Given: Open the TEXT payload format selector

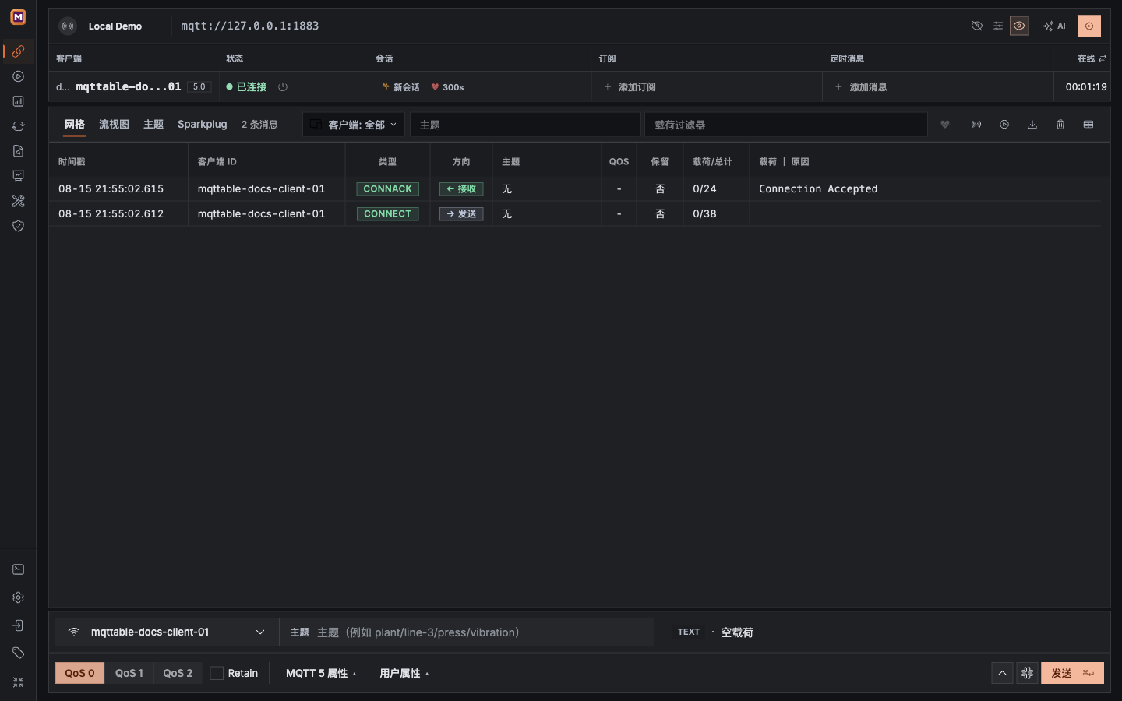Looking at the screenshot, I should (x=689, y=632).
